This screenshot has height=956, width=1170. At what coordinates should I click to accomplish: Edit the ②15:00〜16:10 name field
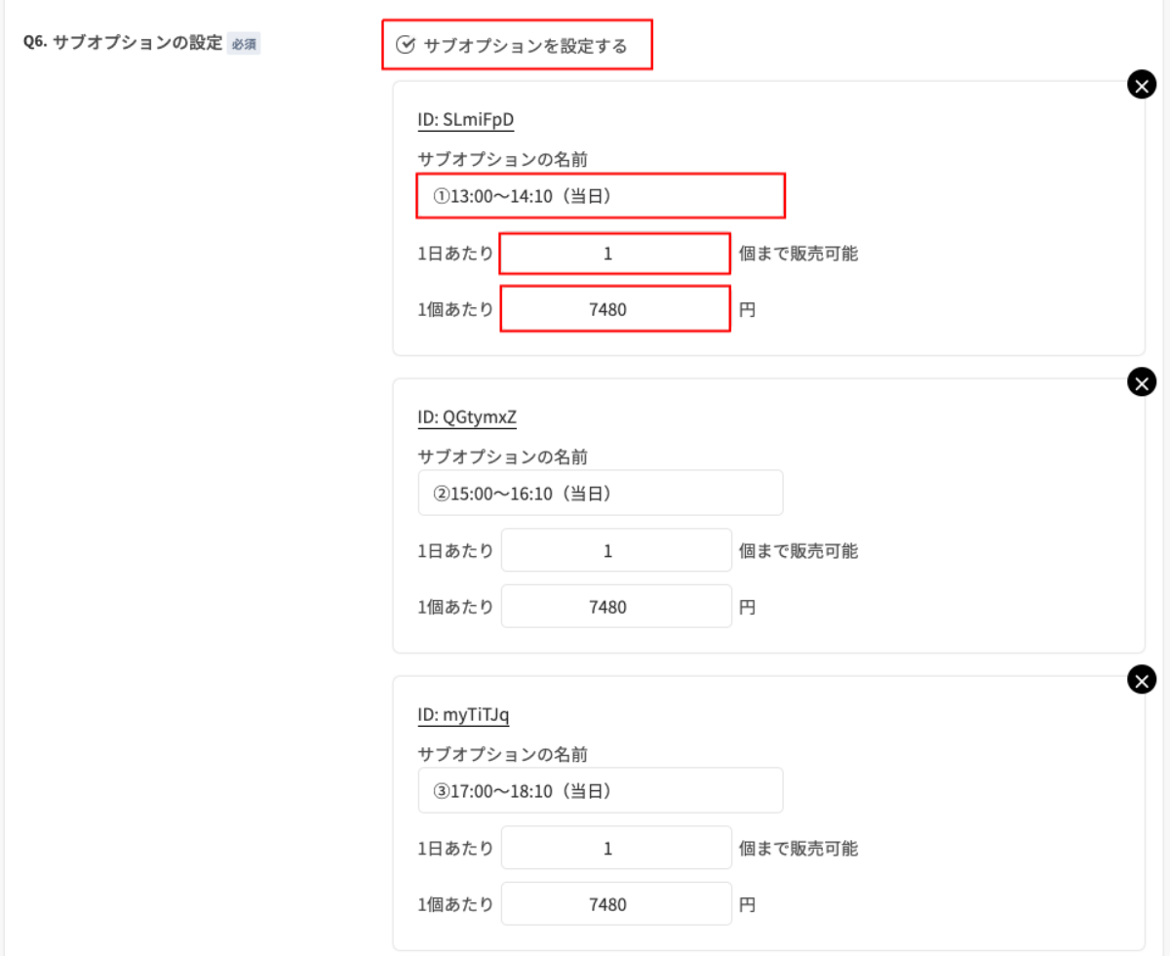[x=601, y=494]
